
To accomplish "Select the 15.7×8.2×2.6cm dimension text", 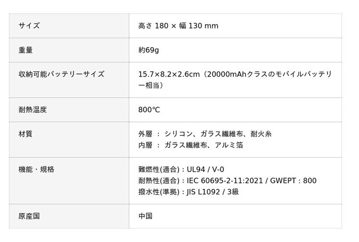I will 168,74.
